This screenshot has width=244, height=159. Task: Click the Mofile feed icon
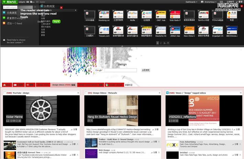(132, 14)
